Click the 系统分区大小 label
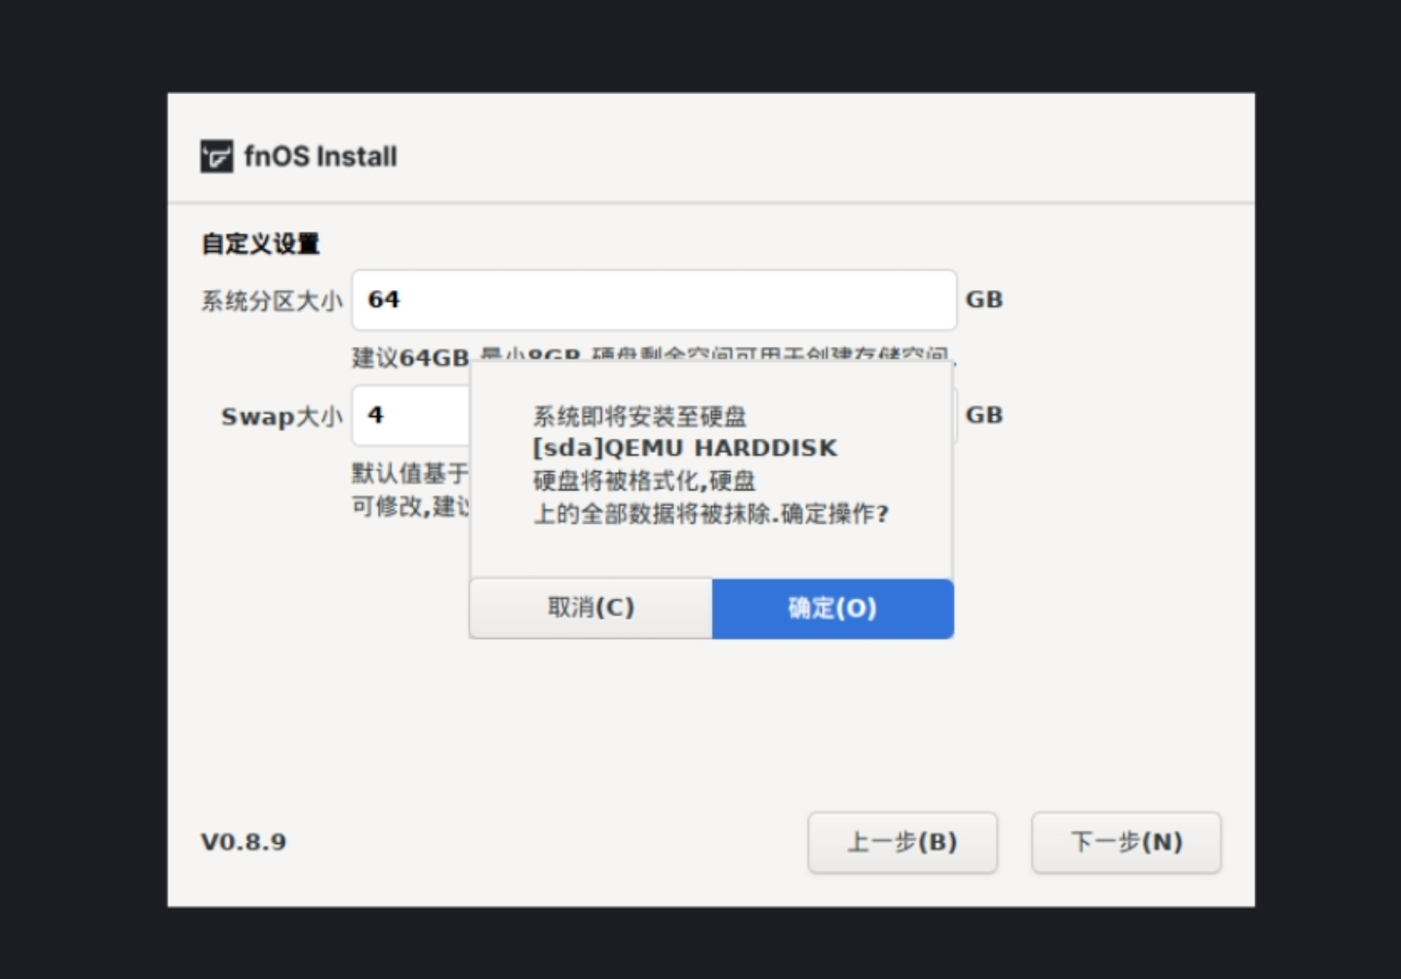The image size is (1401, 979). [271, 300]
